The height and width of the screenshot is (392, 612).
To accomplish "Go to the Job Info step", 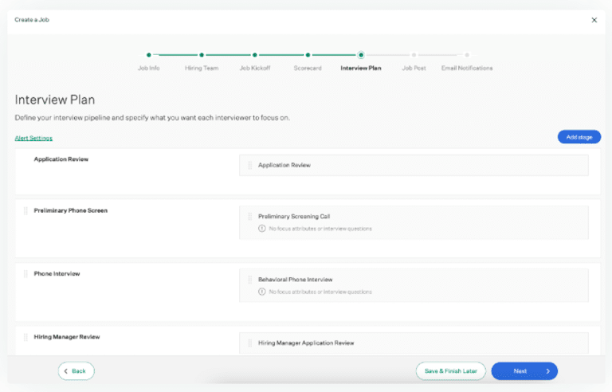I will (149, 56).
